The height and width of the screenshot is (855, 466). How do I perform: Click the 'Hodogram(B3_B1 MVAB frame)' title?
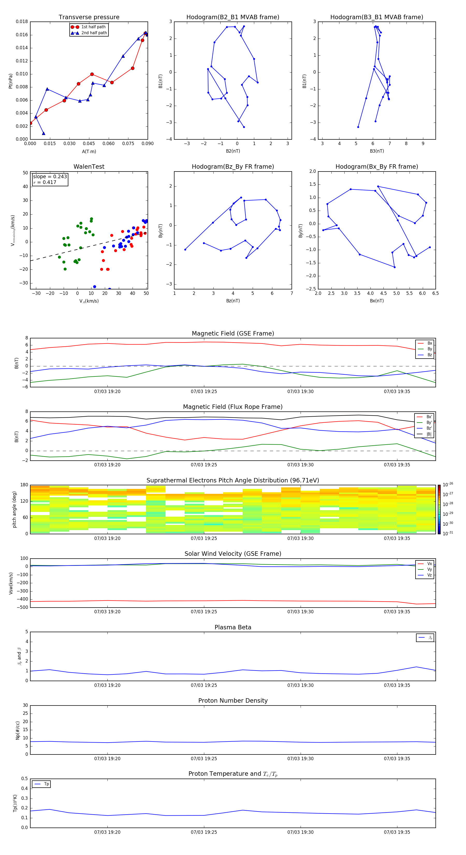377,17
